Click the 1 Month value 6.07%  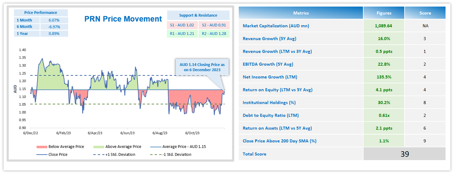pyautogui.click(x=54, y=20)
